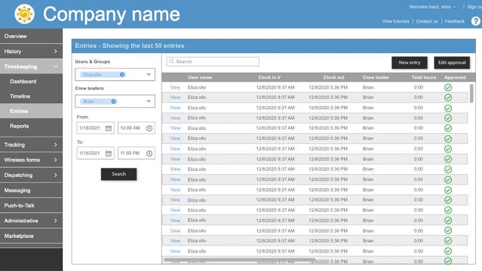This screenshot has width=482, height=271.
Task: Open the Reports submenu item
Action: pyautogui.click(x=19, y=126)
